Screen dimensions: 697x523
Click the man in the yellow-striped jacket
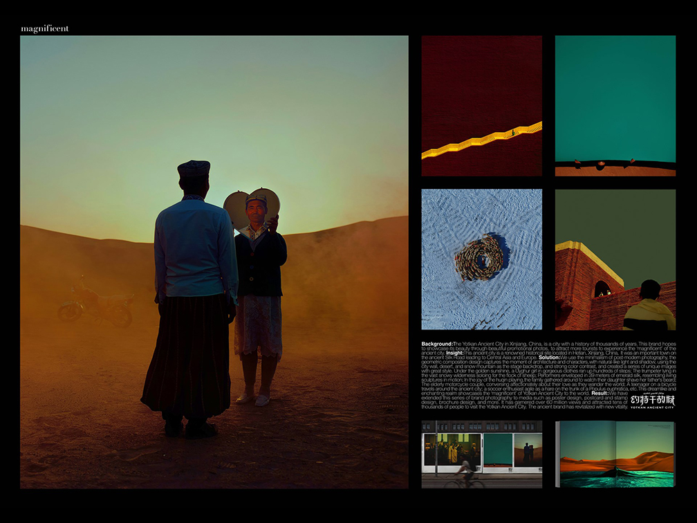pos(649,308)
